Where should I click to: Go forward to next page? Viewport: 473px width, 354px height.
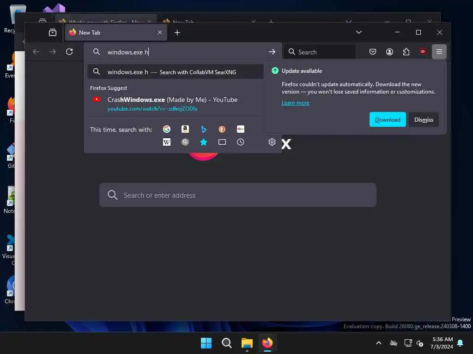(53, 52)
